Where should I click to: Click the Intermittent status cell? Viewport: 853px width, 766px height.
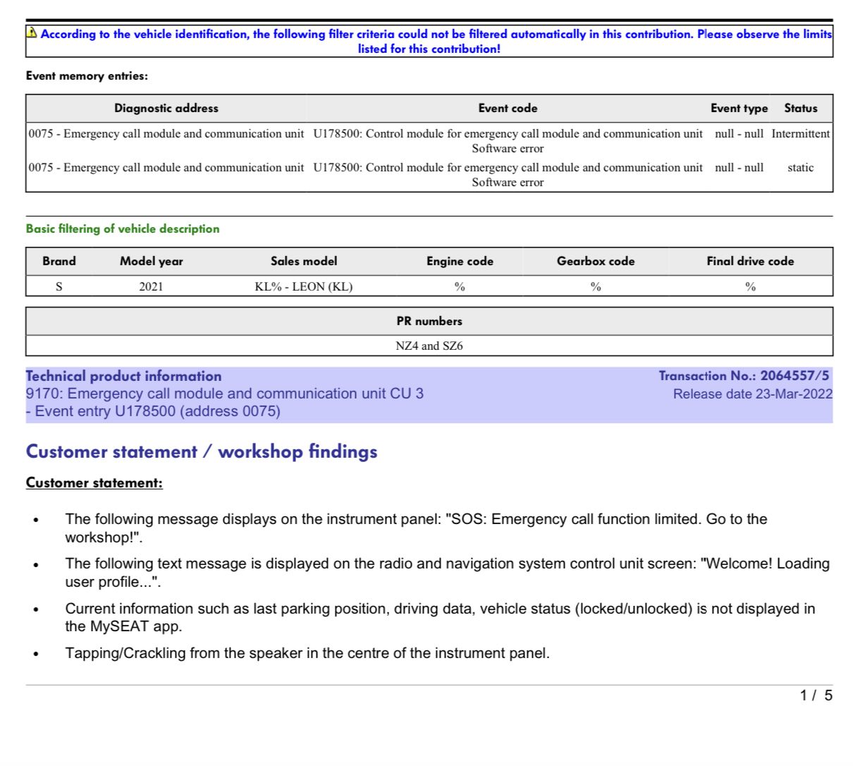click(800, 133)
